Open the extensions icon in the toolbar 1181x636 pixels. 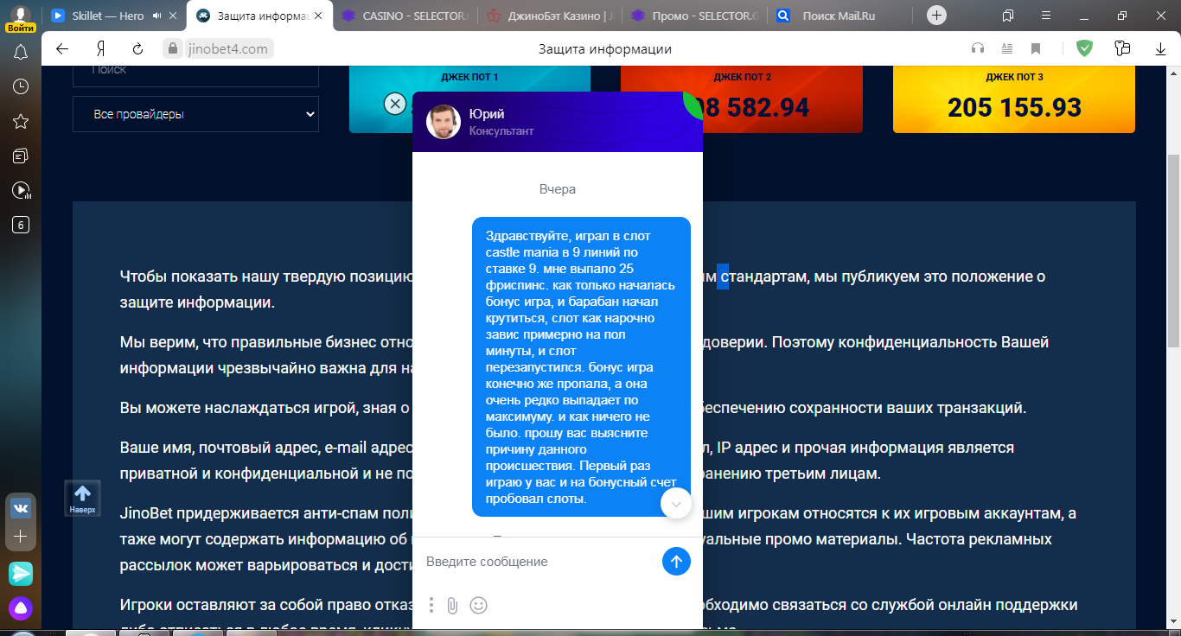1122,48
